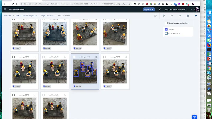Click the black Z extension icon
Viewport: 212px width, 119px height.
[167, 4]
